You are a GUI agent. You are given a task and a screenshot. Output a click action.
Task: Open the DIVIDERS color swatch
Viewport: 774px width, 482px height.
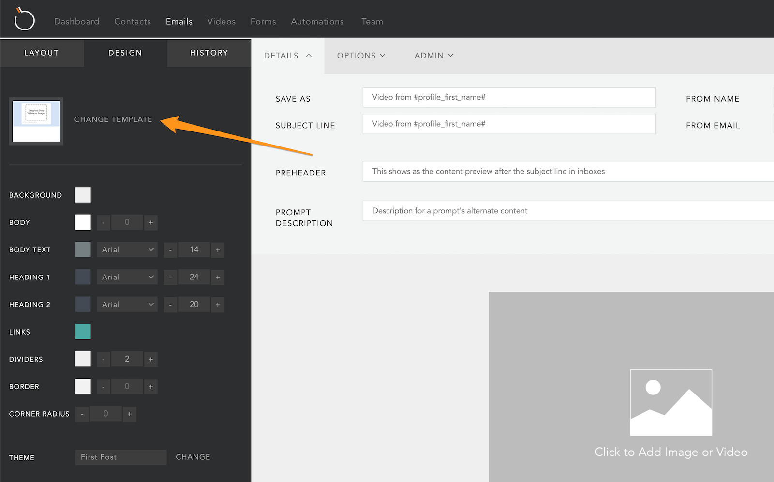tap(83, 359)
